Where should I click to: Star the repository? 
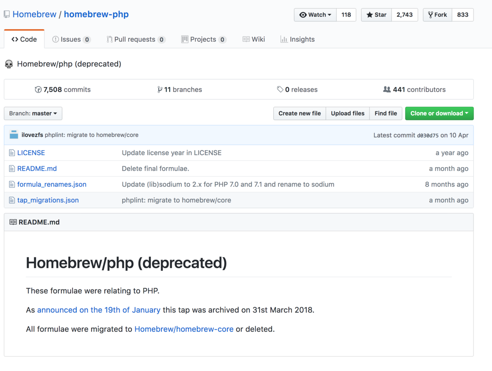(x=376, y=15)
